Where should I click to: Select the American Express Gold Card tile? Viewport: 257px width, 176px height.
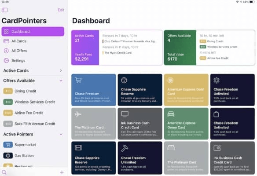point(186,90)
